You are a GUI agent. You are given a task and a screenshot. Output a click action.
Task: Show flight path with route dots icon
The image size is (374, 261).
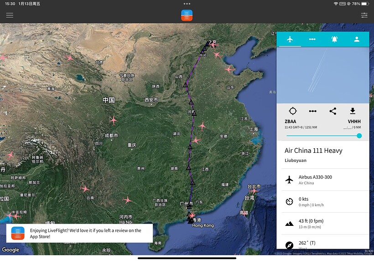click(x=313, y=111)
